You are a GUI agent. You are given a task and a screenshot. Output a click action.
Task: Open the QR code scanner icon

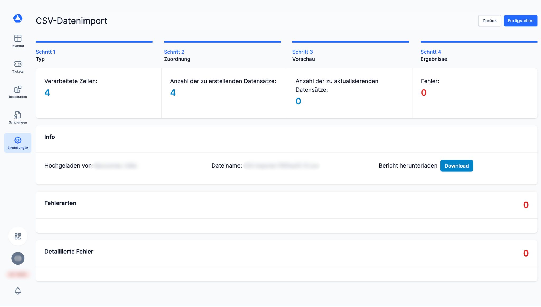(18, 236)
